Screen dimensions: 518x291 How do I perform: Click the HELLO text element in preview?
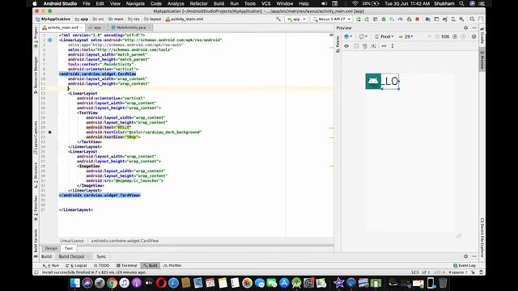point(390,81)
